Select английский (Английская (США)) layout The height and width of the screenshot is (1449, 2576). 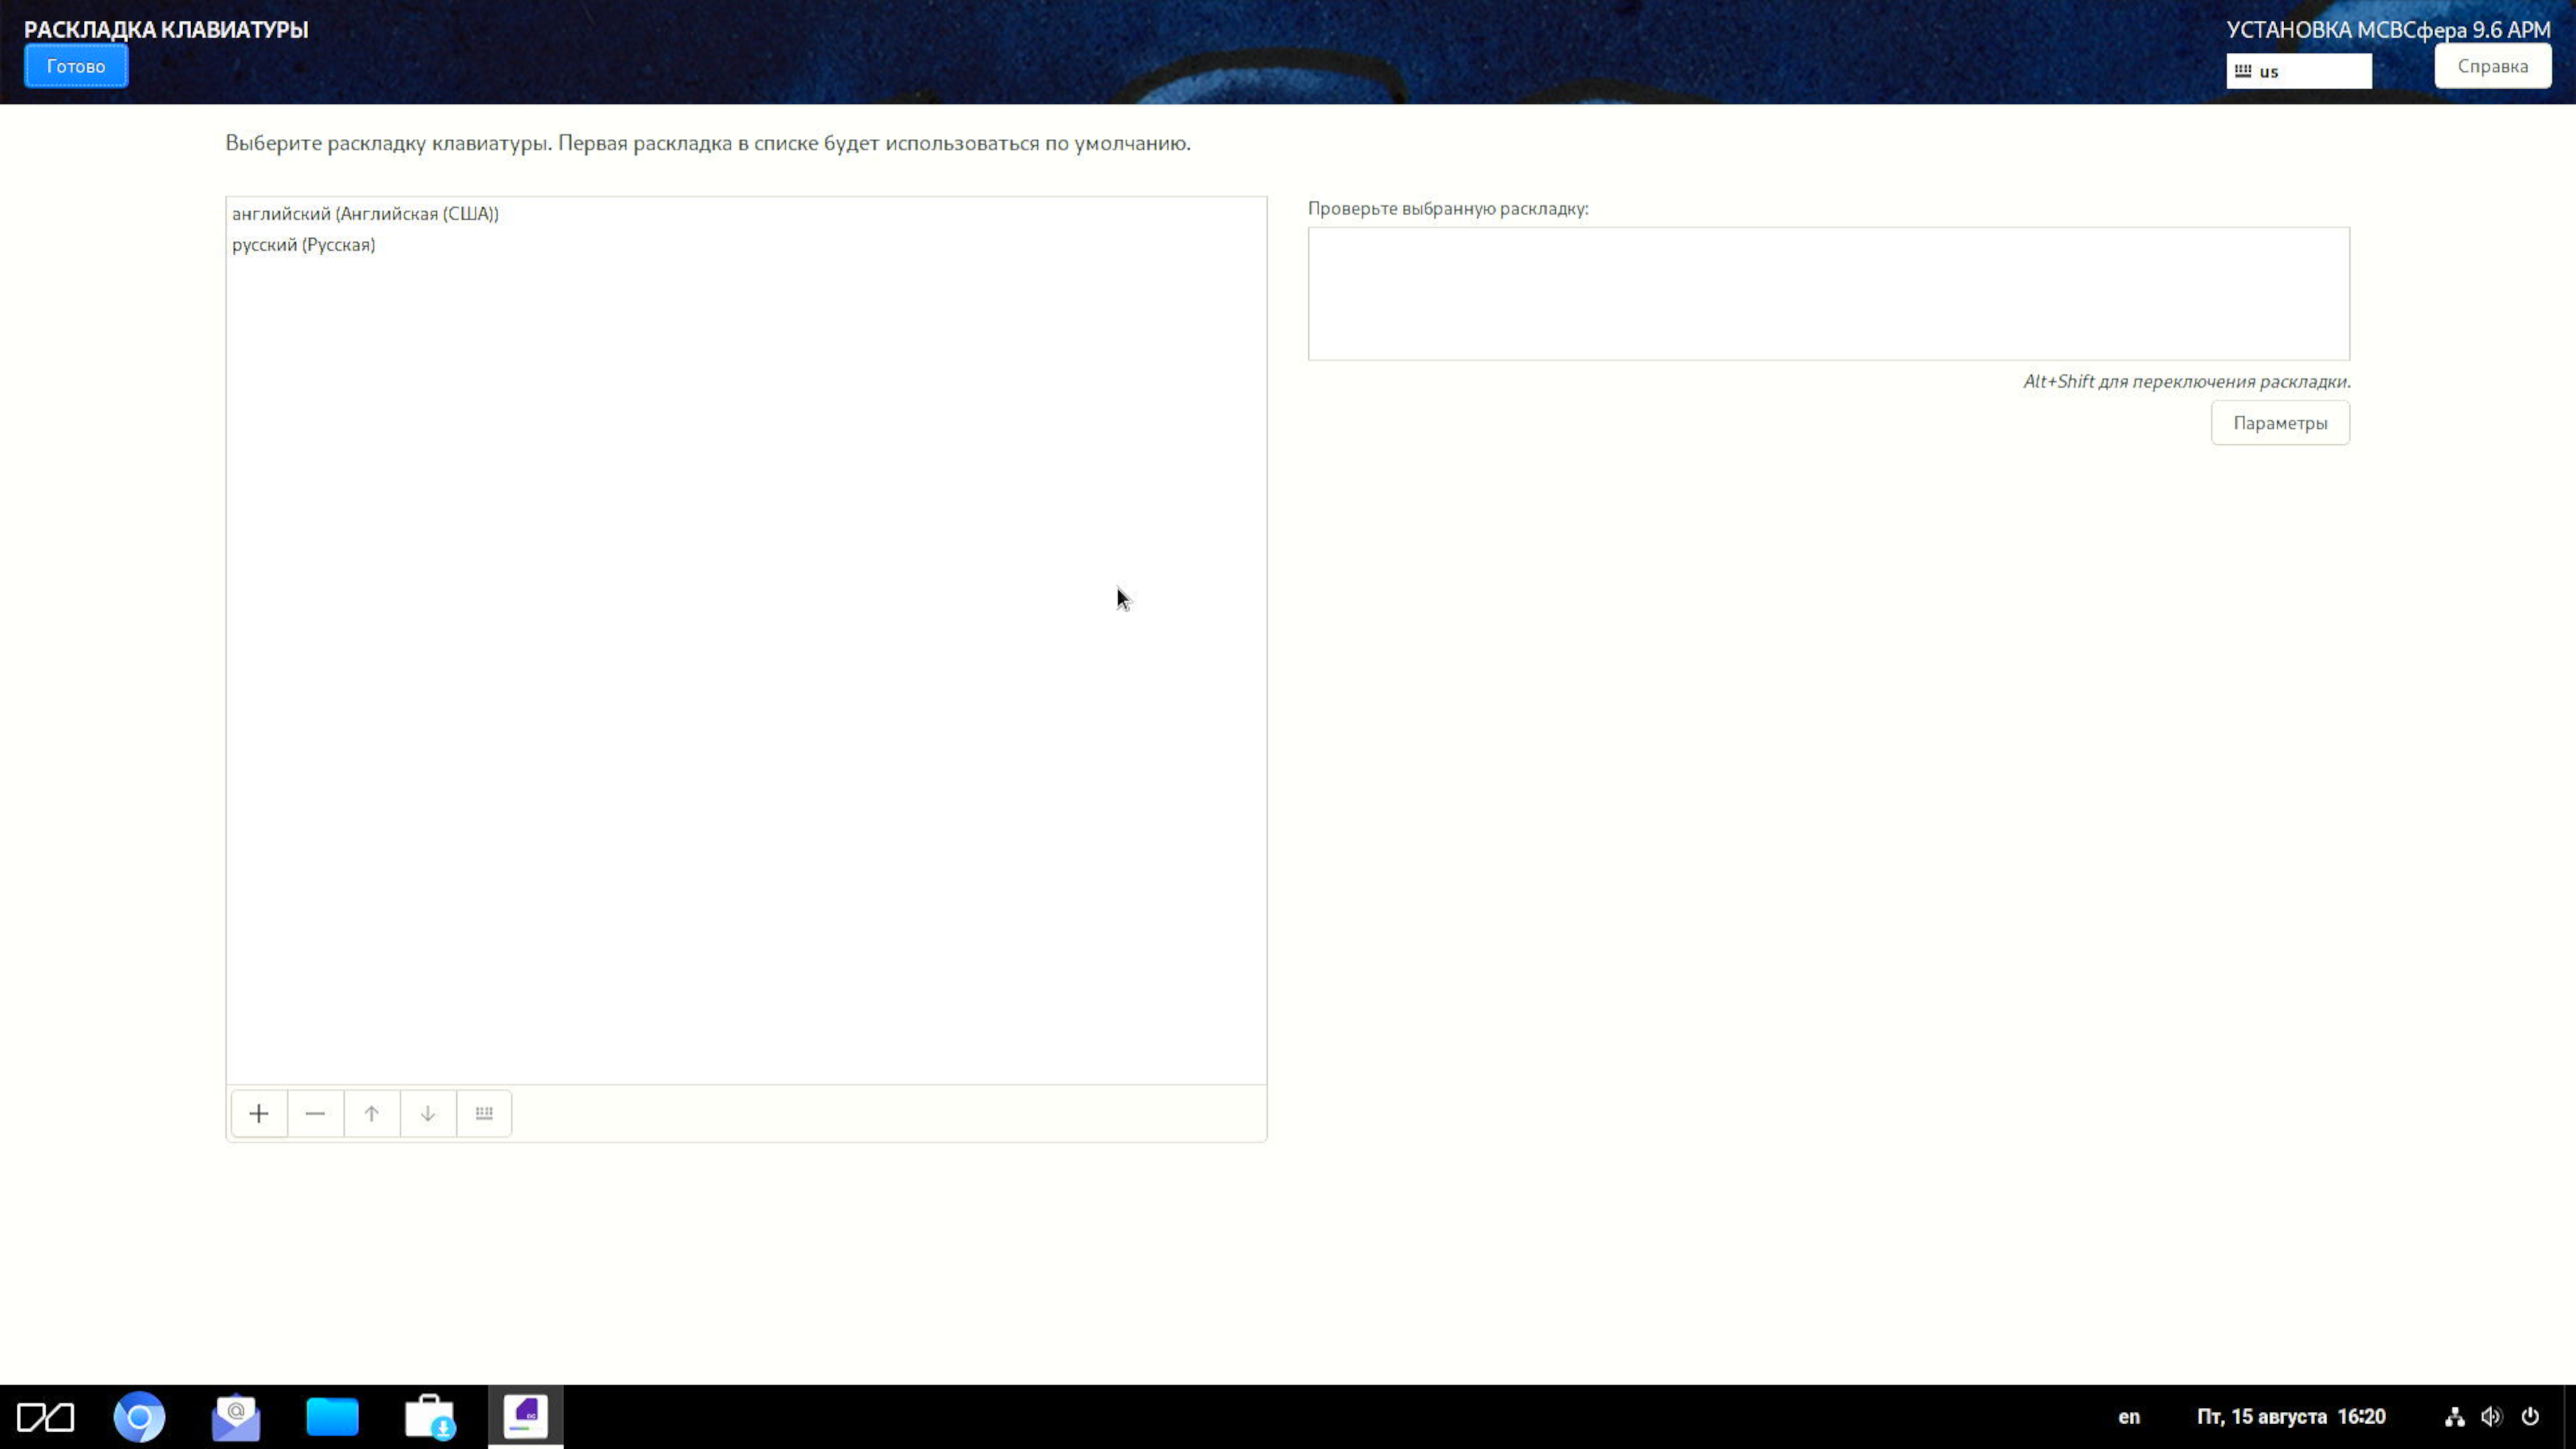365,213
